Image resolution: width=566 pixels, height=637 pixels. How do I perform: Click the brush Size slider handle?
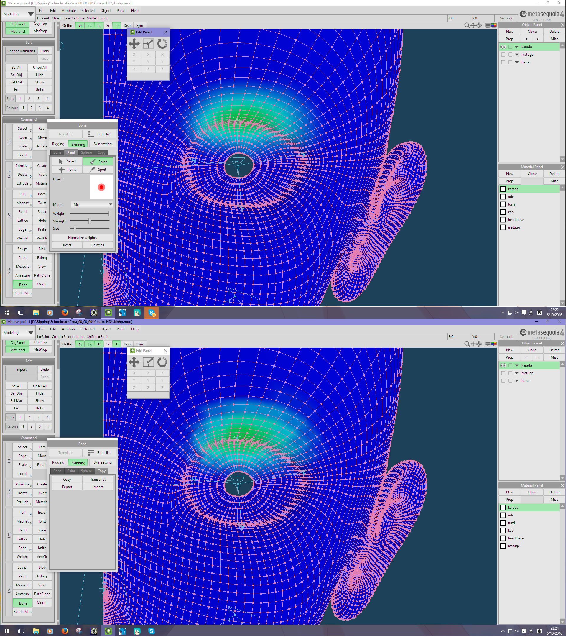(75, 229)
